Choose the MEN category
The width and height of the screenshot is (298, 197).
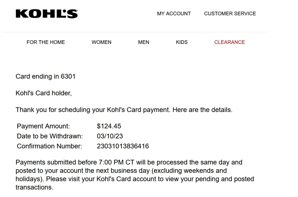tap(144, 42)
